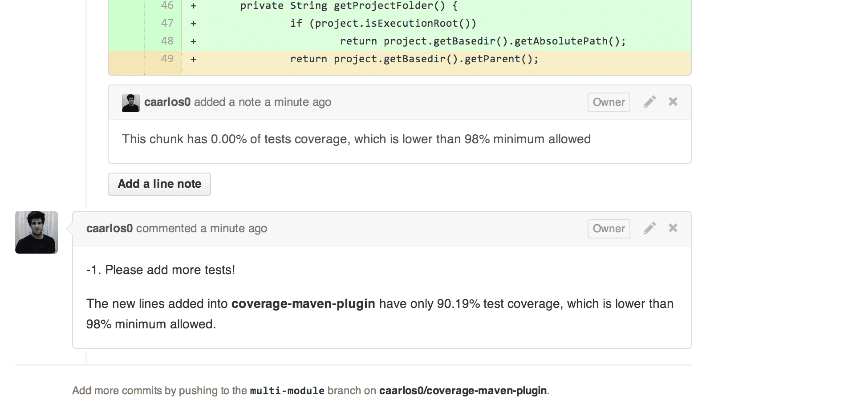Click the Add a line note button
Screen dimensions: 844x412
(x=159, y=184)
